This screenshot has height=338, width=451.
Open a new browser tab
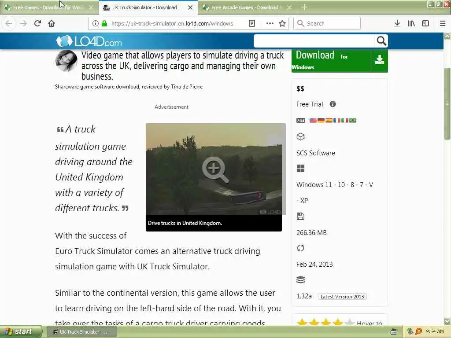click(304, 7)
